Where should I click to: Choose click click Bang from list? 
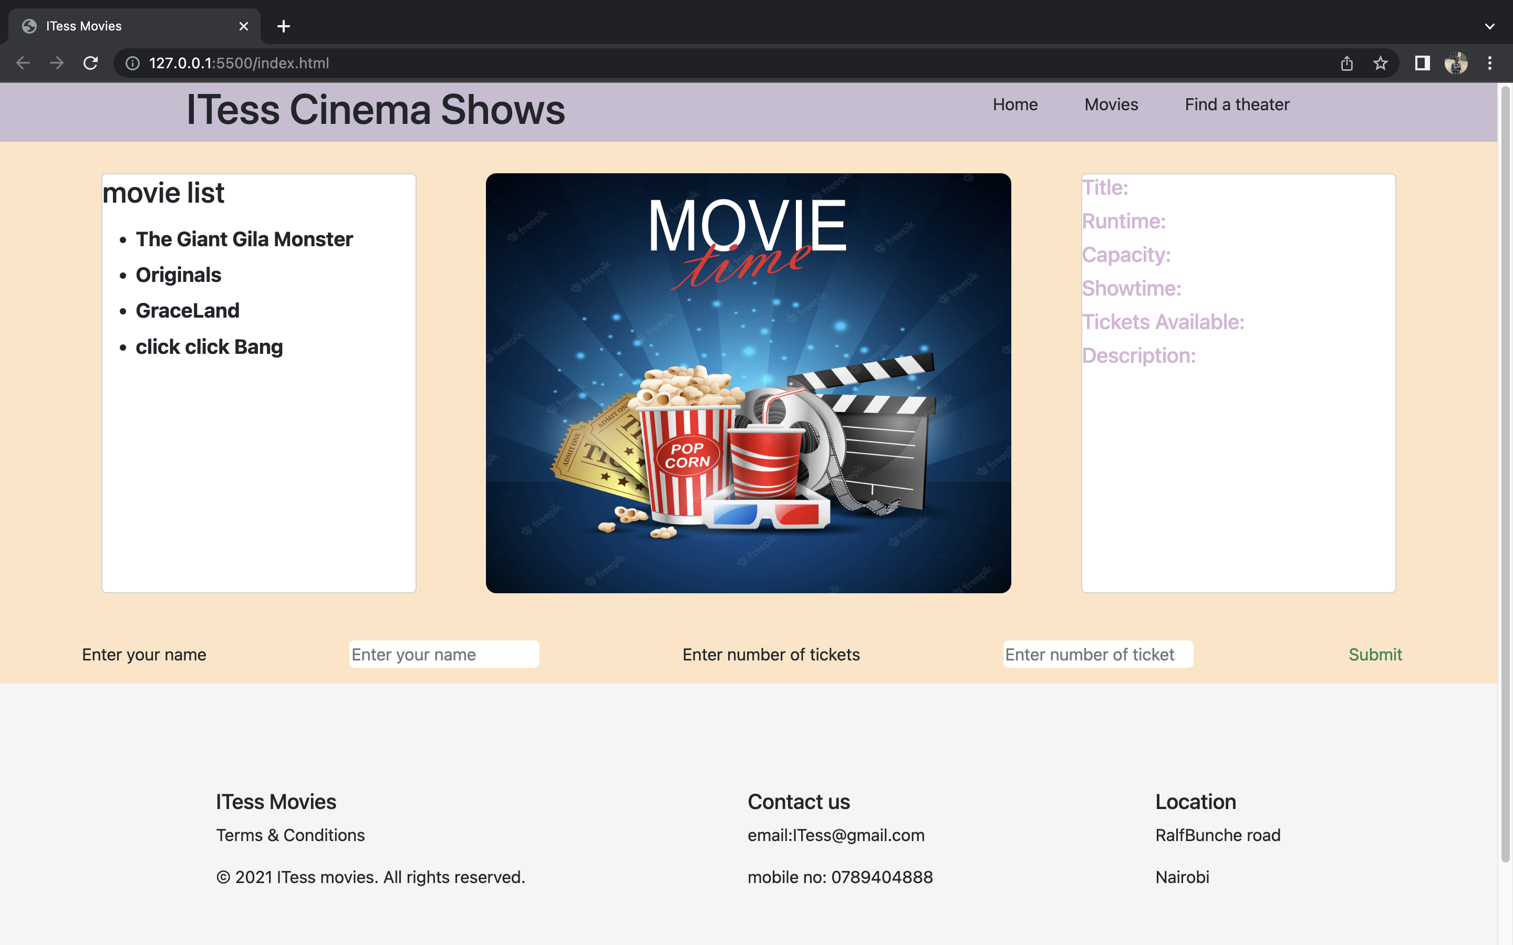click(209, 347)
